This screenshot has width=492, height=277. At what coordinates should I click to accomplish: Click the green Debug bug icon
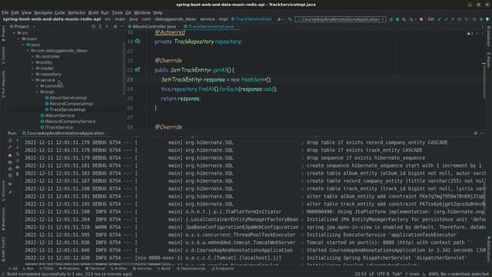tap(397, 19)
